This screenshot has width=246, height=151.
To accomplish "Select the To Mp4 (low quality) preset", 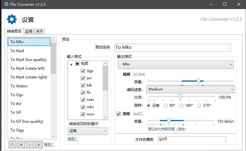I will 29,59.
